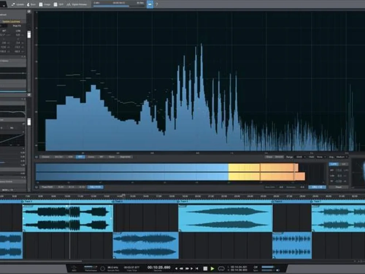The image size is (365, 274).
Task: Click the Fast Forward transport button
Action: (187, 269)
